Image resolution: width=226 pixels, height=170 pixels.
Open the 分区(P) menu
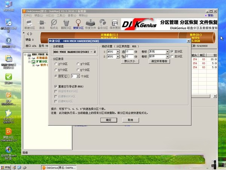(50, 15)
